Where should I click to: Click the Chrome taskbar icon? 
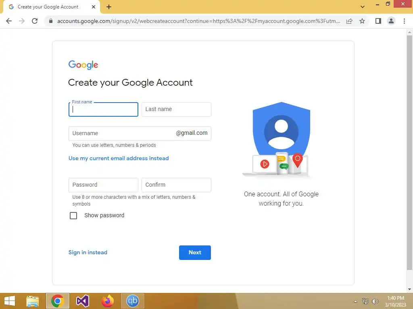click(x=57, y=301)
